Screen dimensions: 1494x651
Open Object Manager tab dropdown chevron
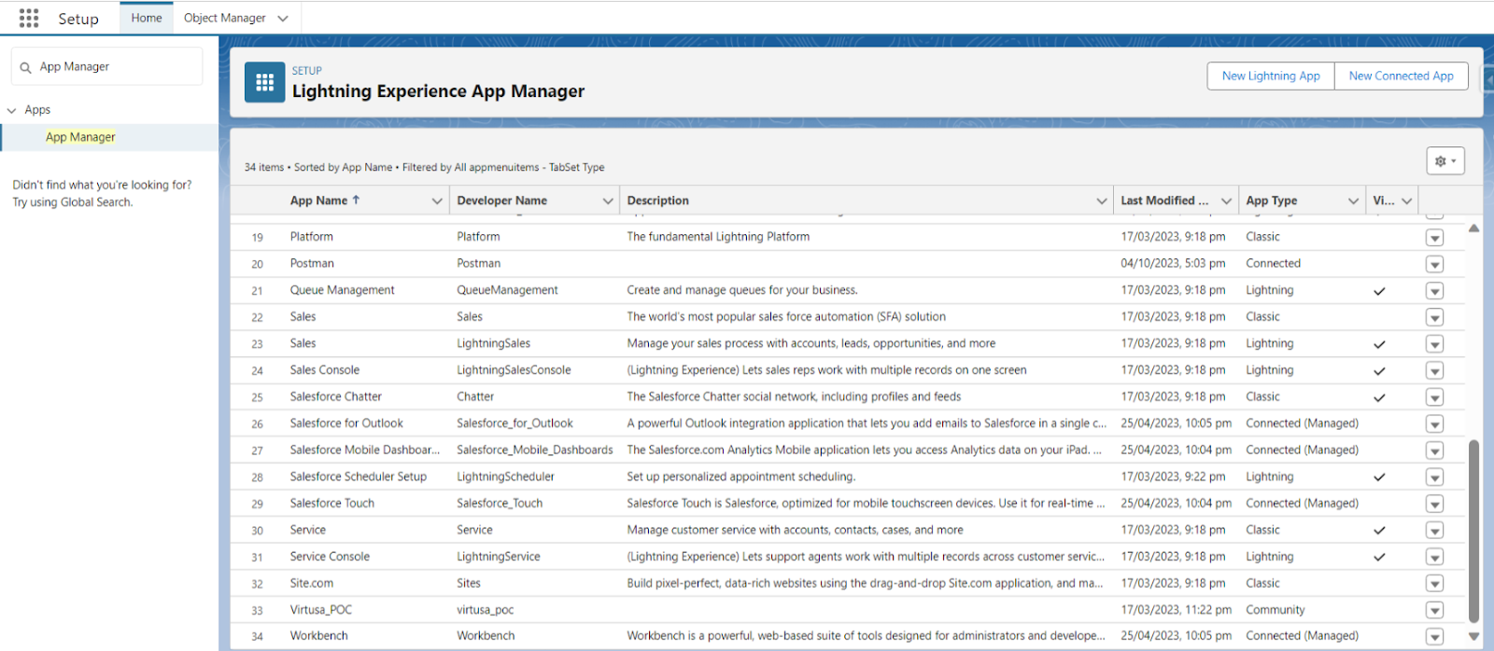[x=283, y=19]
